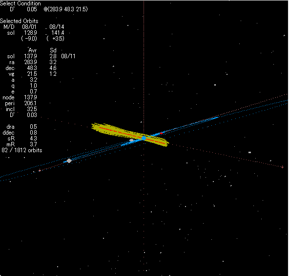Image resolution: width=289 pixels, height=276 pixels.
Task: Click the 'Sd' column header
Action: (53, 50)
